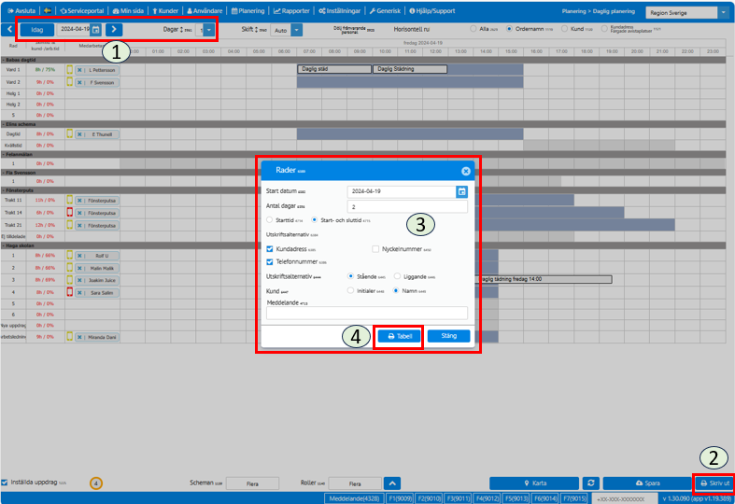Toggle the Inställda uppdrag checkbox
Viewport: 735px width, 504px height.
(x=5, y=483)
